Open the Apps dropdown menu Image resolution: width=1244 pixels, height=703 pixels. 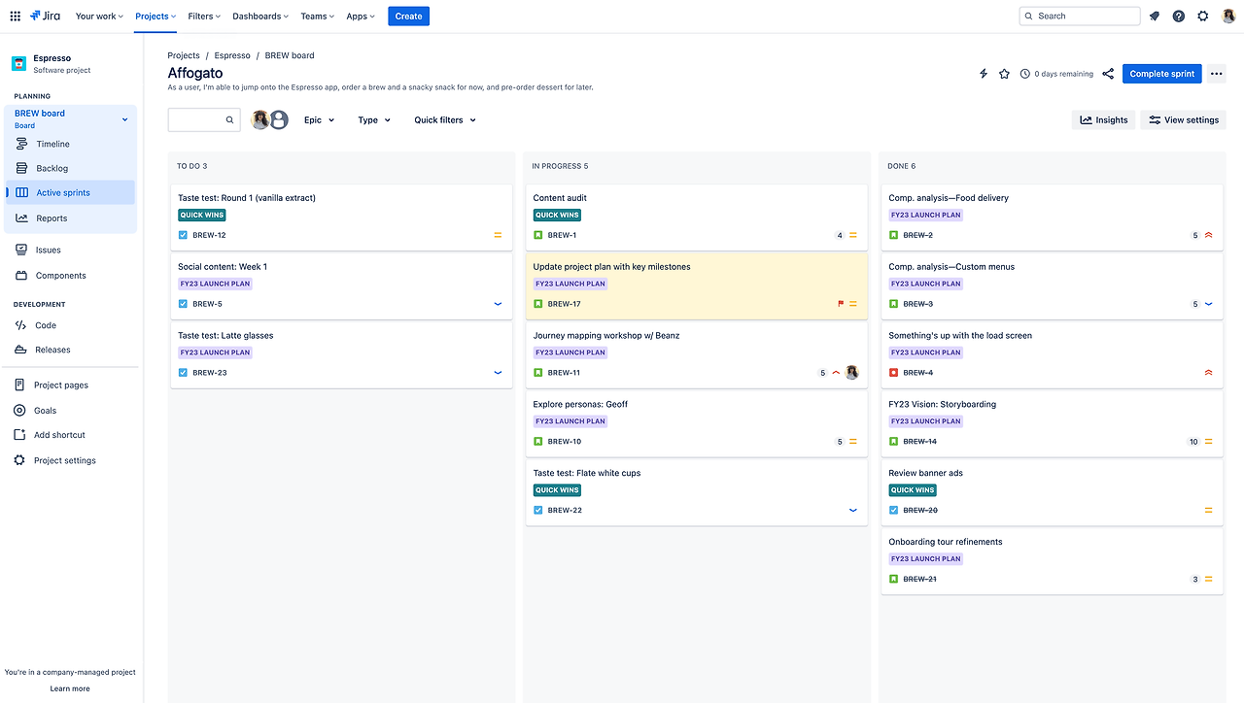tap(361, 16)
